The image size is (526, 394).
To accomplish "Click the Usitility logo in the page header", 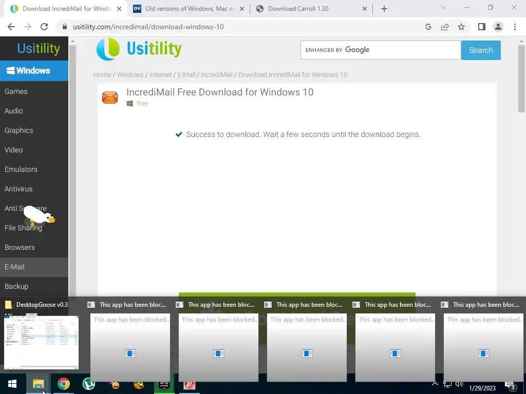I will click(139, 49).
